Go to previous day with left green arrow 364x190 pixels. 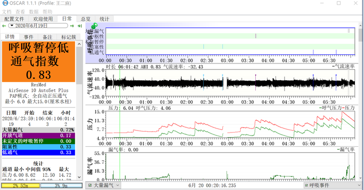point(4,26)
